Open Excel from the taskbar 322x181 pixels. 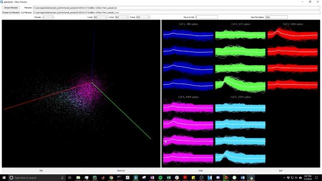169,177
